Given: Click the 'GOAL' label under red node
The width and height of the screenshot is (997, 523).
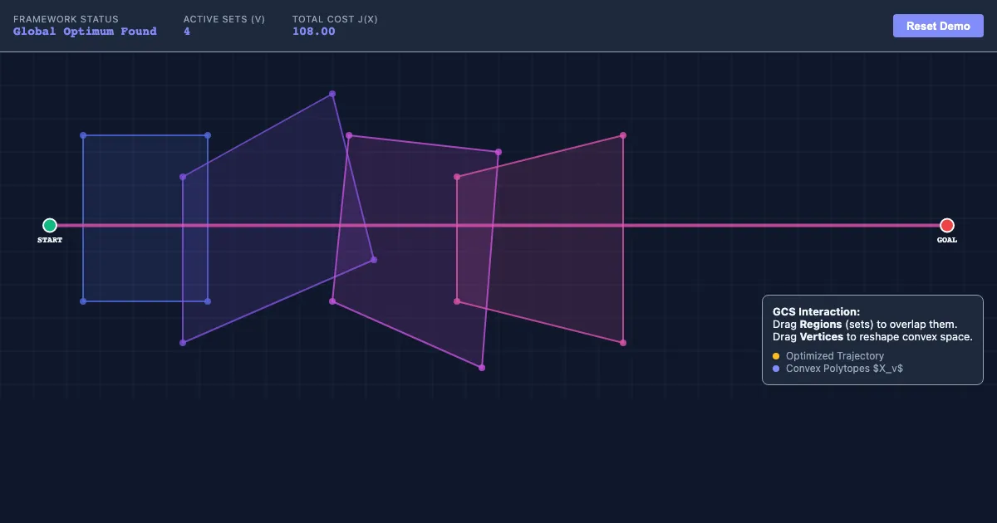Looking at the screenshot, I should [x=947, y=241].
